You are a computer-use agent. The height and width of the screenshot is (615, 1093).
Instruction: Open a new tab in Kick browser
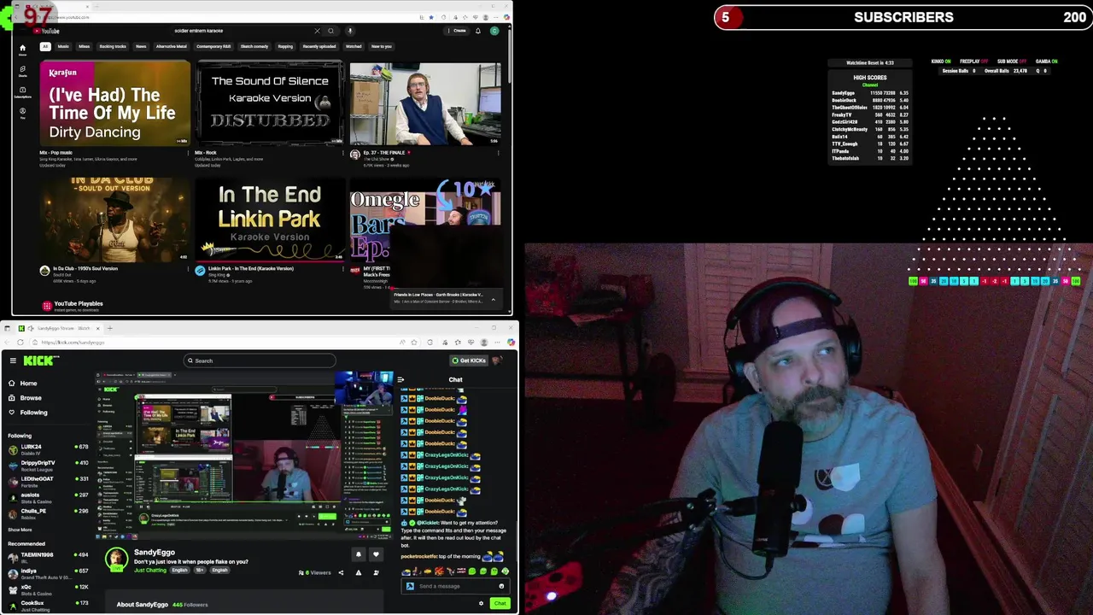point(109,328)
